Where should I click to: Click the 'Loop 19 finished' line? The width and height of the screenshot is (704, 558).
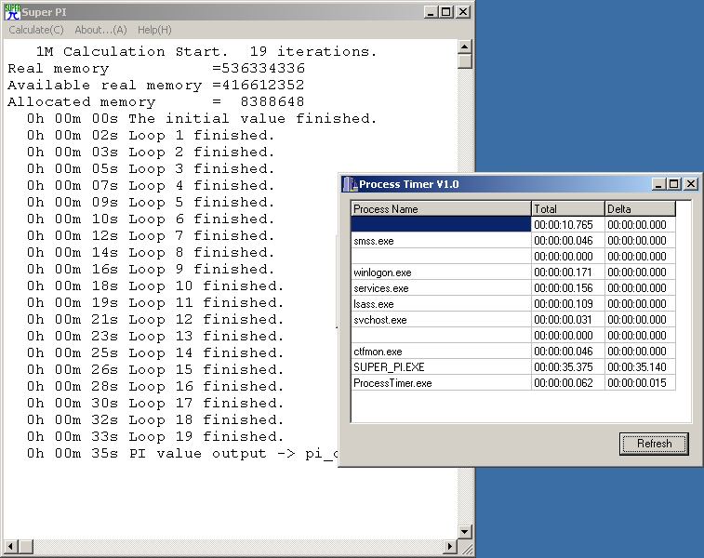tap(155, 437)
